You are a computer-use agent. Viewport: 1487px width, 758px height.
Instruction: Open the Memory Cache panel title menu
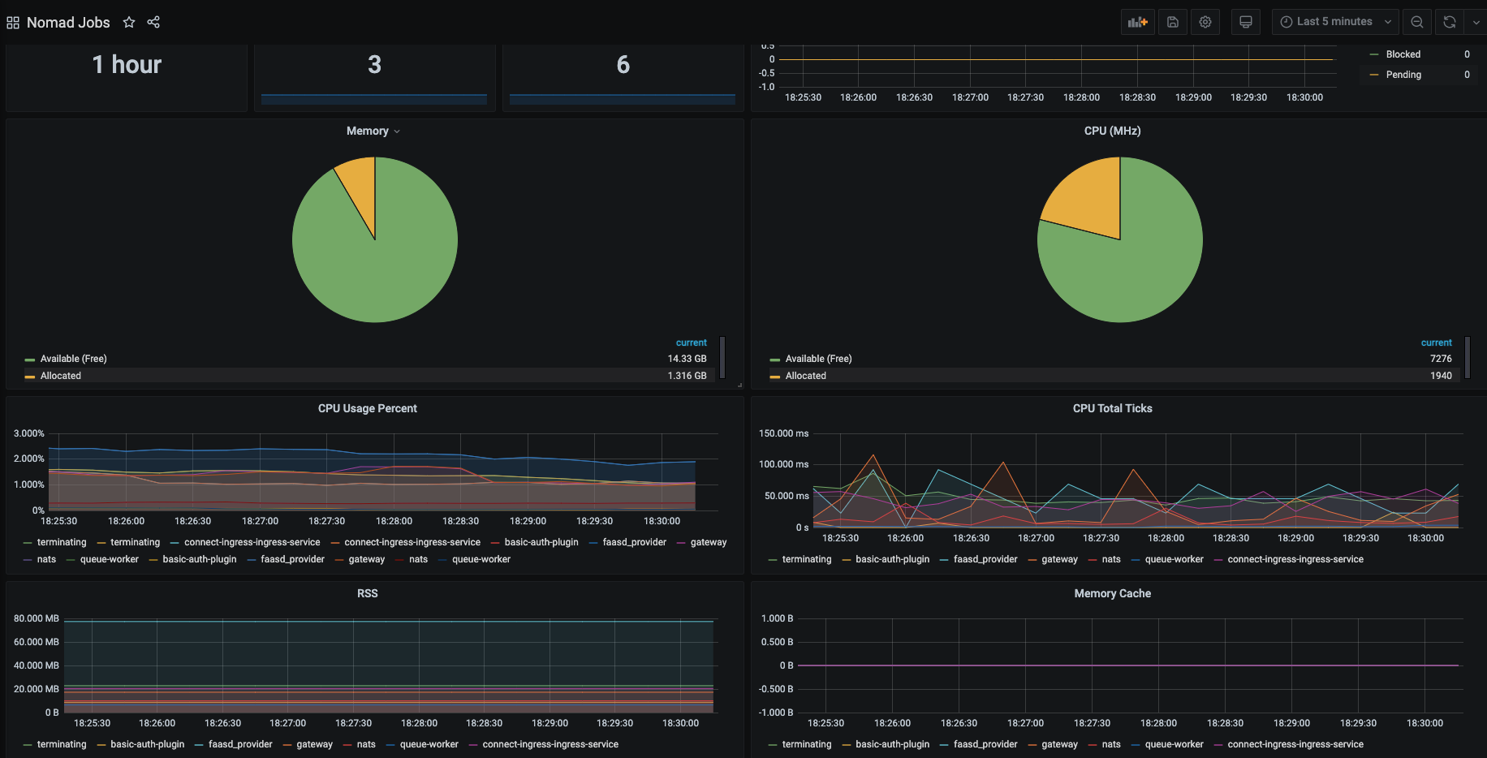click(1112, 593)
